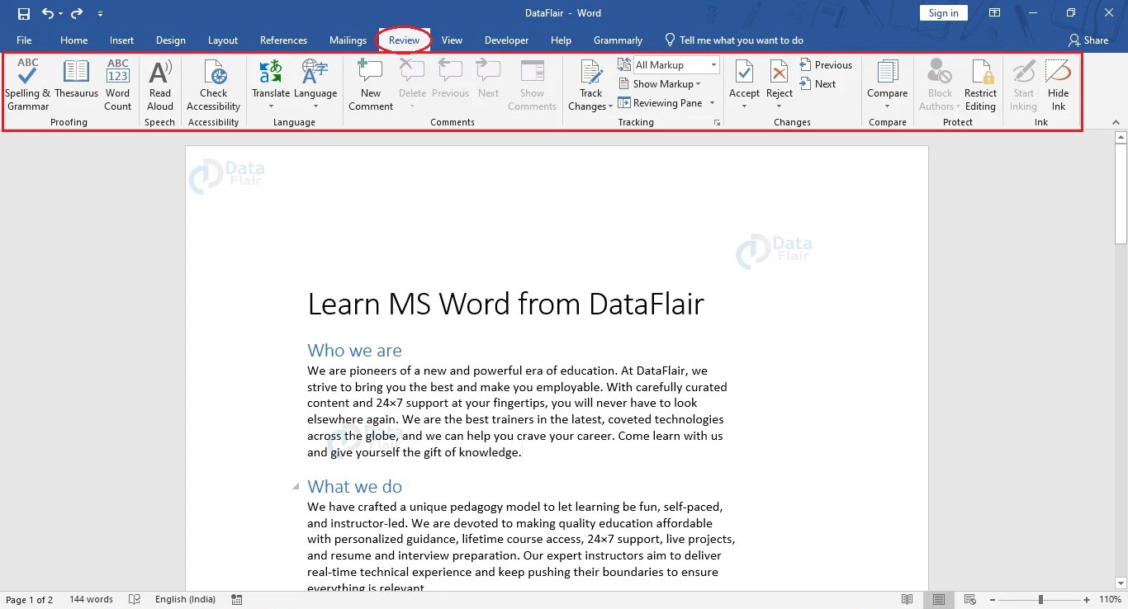Collapse the What we do heading
This screenshot has width=1128, height=609.
[296, 486]
